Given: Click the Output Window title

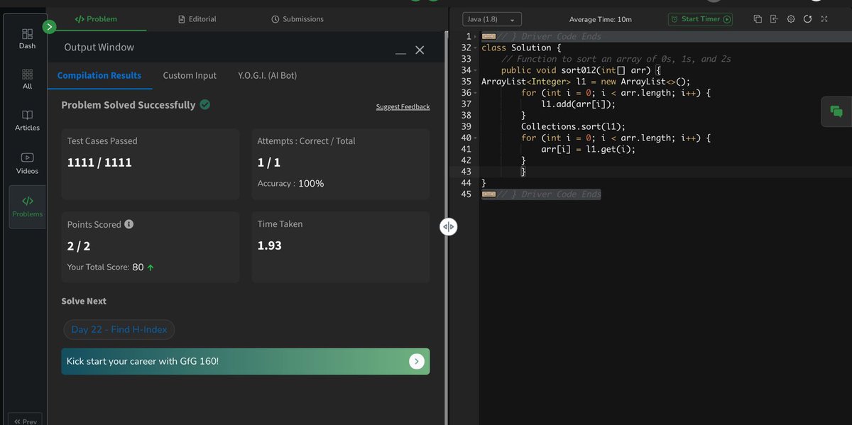Looking at the screenshot, I should point(99,48).
